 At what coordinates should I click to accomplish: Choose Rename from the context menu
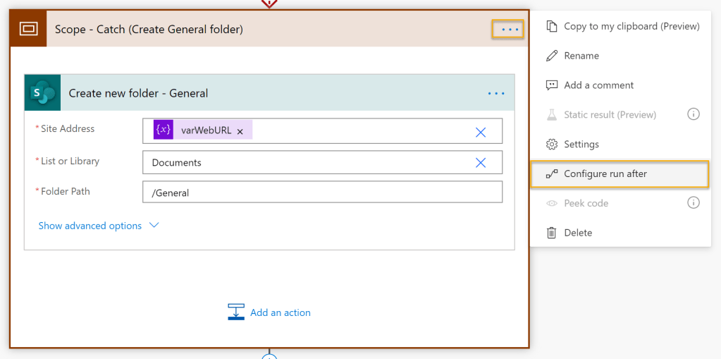coord(581,56)
